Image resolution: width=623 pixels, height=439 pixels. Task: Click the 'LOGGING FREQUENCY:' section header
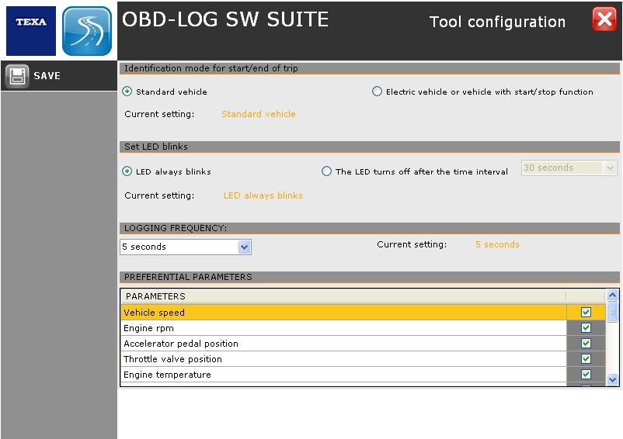tap(370, 229)
